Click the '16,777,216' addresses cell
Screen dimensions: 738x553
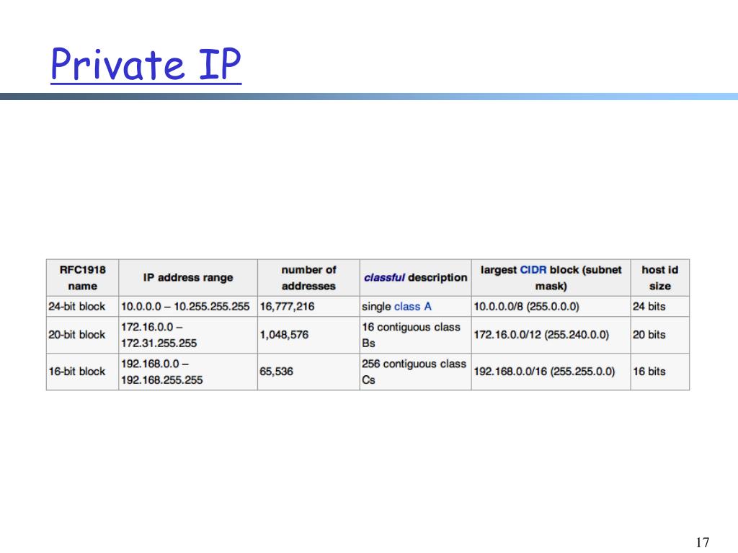[x=308, y=306]
